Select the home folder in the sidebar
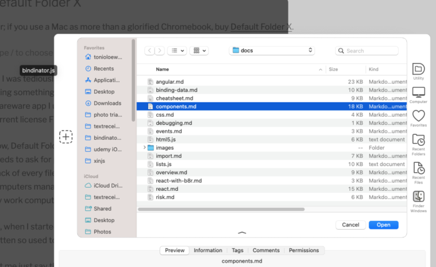The width and height of the screenshot is (436, 267). point(103,57)
